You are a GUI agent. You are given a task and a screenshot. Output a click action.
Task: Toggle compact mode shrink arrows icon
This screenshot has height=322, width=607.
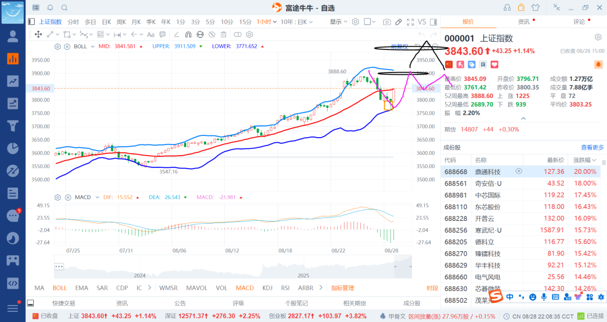556,7
